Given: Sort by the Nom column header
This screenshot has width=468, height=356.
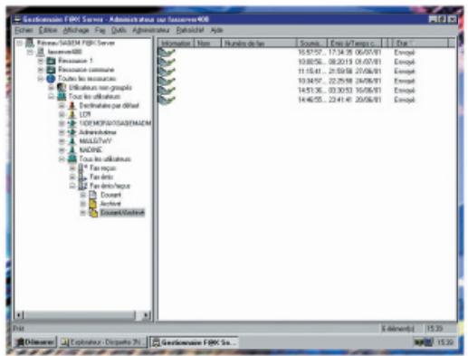Looking at the screenshot, I should click(x=207, y=43).
